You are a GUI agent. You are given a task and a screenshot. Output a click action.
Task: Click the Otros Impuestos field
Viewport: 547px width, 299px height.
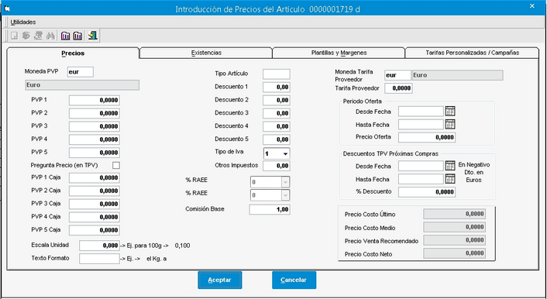click(x=277, y=166)
